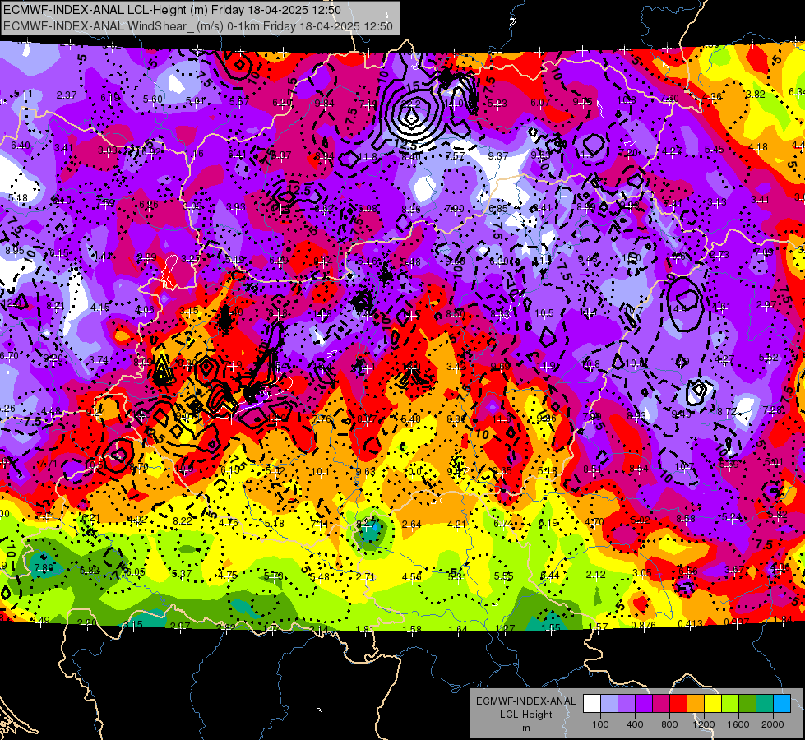Click the LCL-Height legend title
The width and height of the screenshot is (805, 740).
coord(525,715)
